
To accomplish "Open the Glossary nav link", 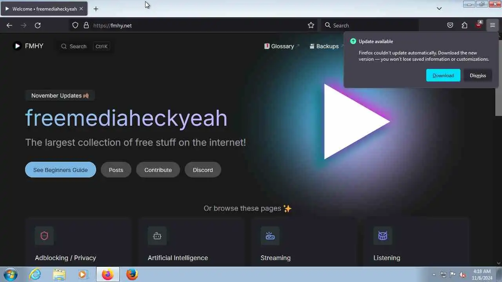I will [282, 46].
